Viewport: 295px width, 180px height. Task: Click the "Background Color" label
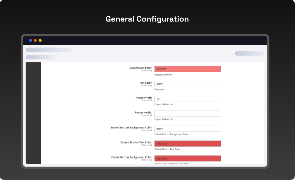click(x=140, y=68)
